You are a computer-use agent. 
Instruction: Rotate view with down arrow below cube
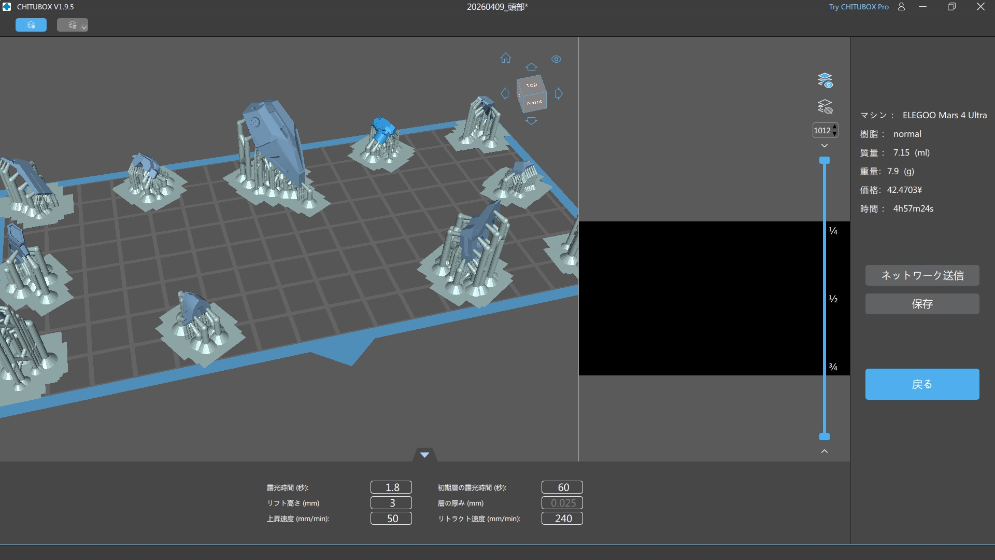click(x=531, y=121)
